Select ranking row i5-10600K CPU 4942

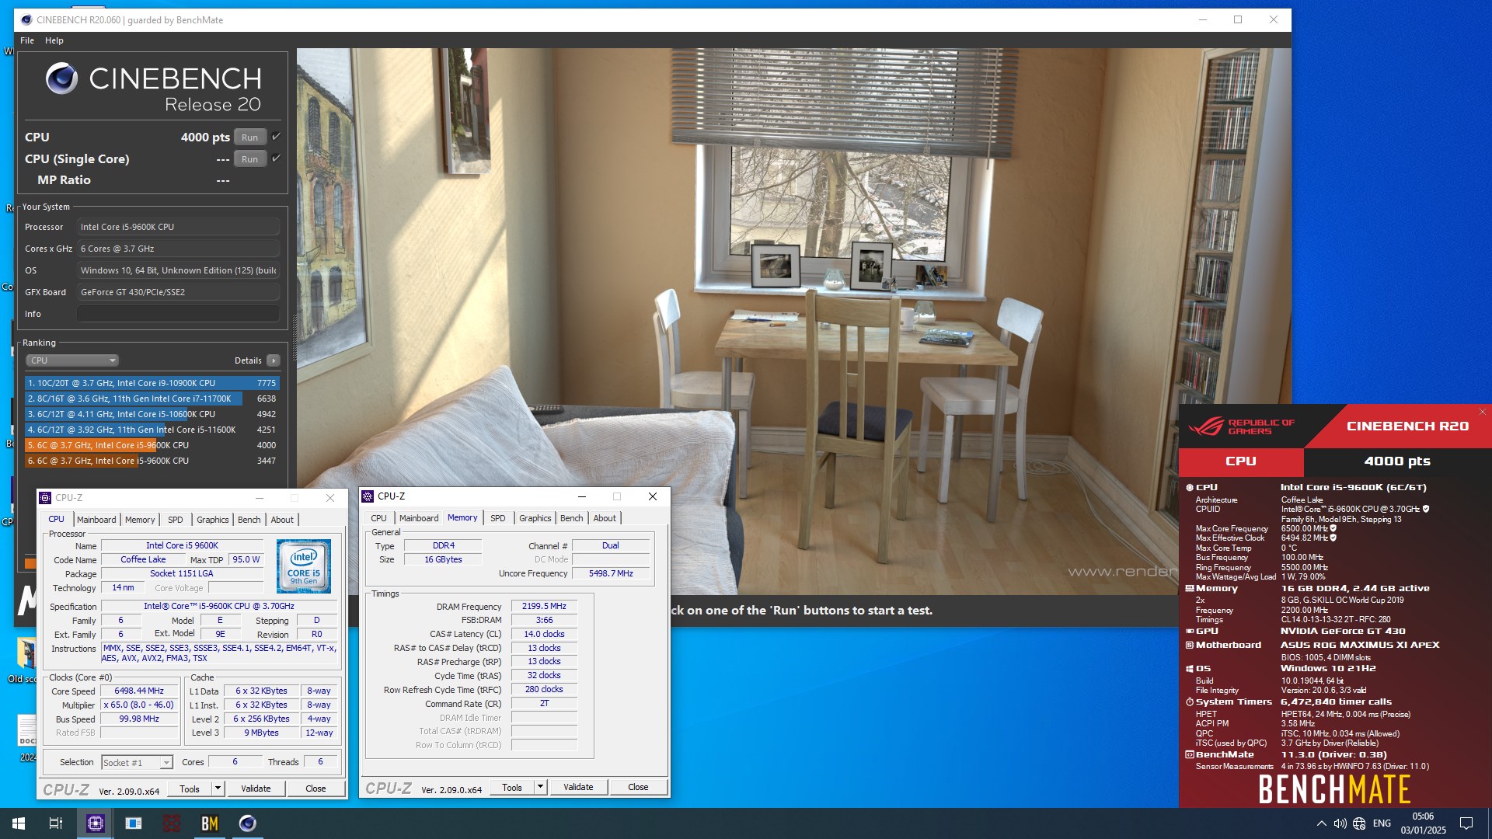(152, 414)
